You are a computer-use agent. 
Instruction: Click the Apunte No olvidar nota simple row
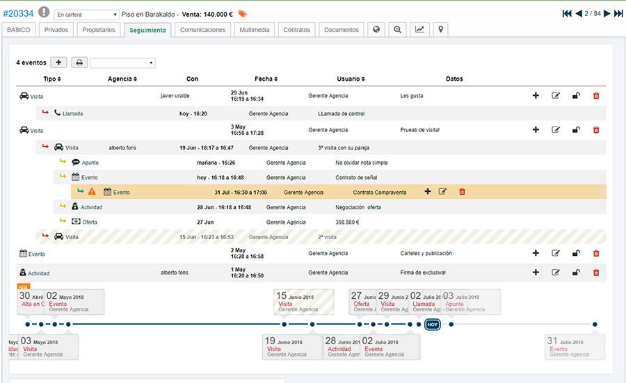tap(330, 163)
